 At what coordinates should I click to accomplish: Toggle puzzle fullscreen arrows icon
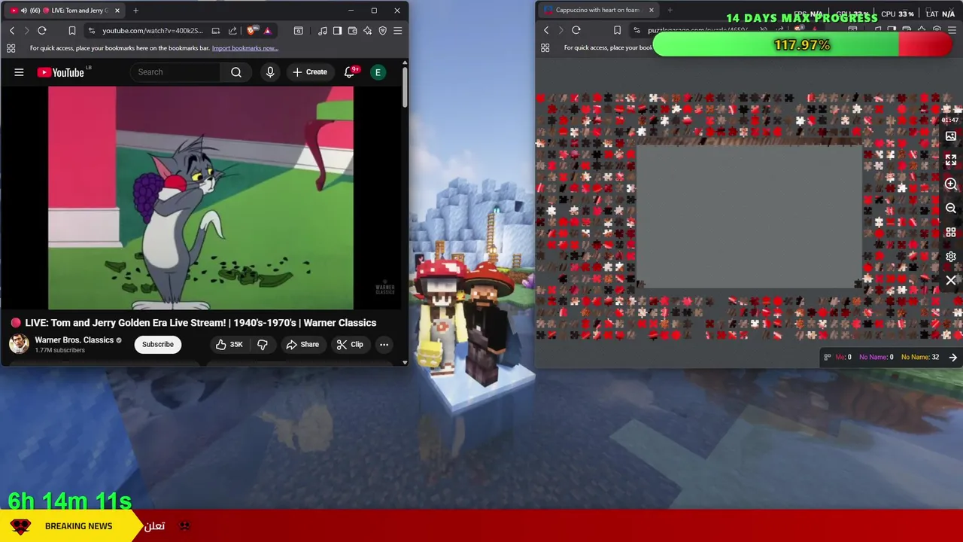click(951, 160)
